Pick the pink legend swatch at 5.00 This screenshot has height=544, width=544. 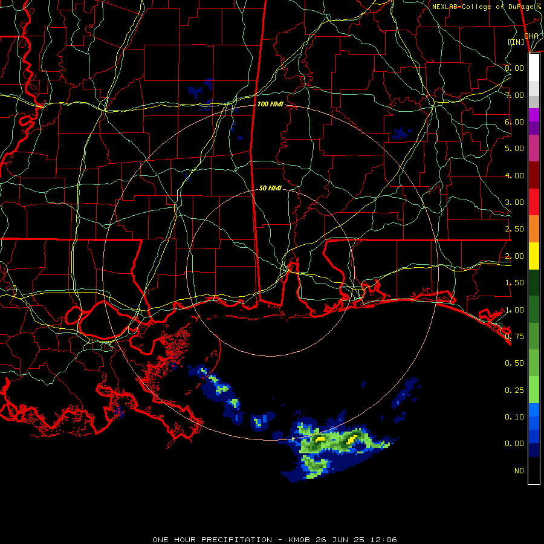534,149
